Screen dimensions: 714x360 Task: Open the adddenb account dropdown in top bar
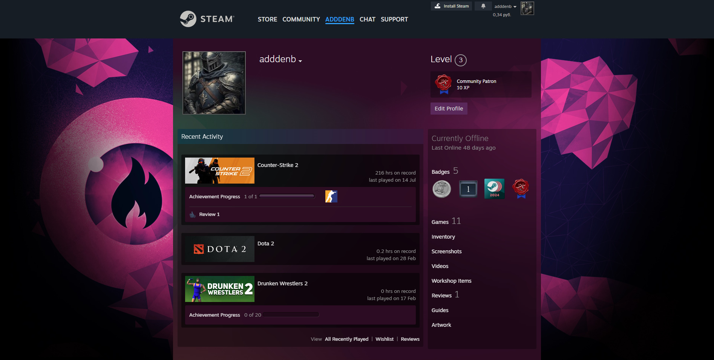click(x=505, y=6)
